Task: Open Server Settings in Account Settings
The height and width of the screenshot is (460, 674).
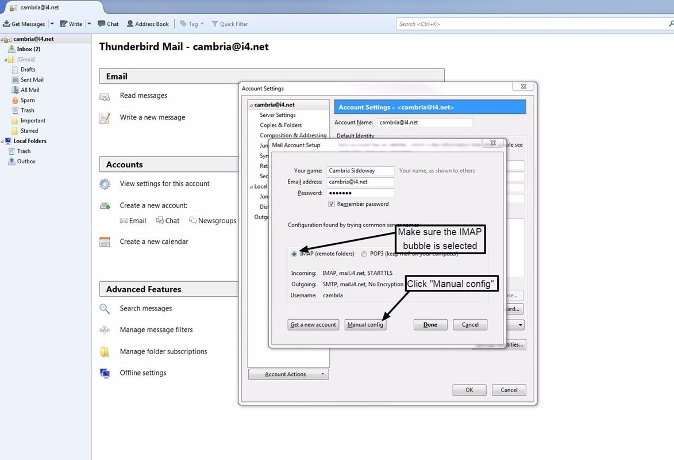Action: (278, 115)
